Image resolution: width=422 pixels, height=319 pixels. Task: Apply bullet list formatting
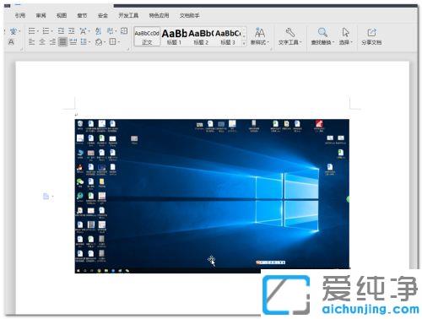point(31,31)
